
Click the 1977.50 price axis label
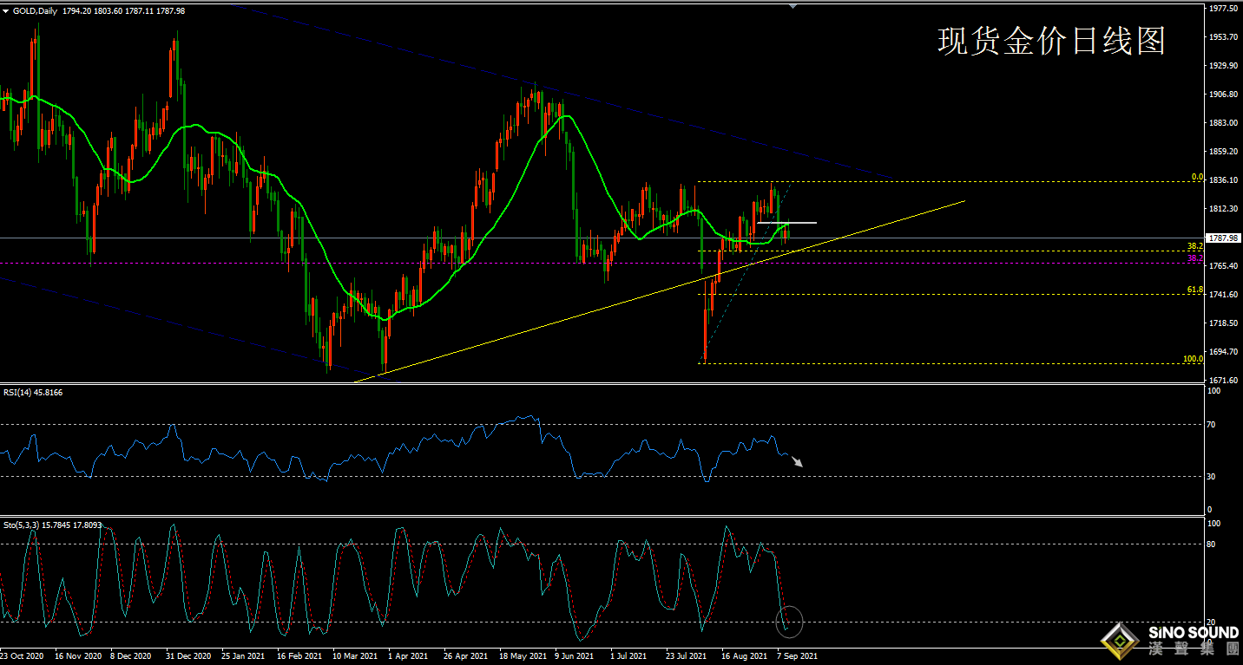tap(1222, 9)
